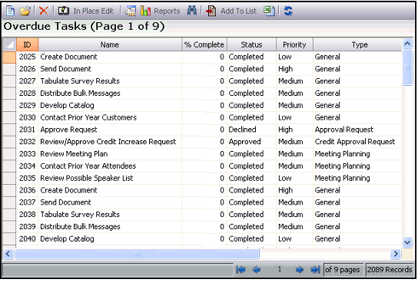Click the vertical scrollbar thumb
Viewport: 418px width, 289px height.
tap(407, 67)
